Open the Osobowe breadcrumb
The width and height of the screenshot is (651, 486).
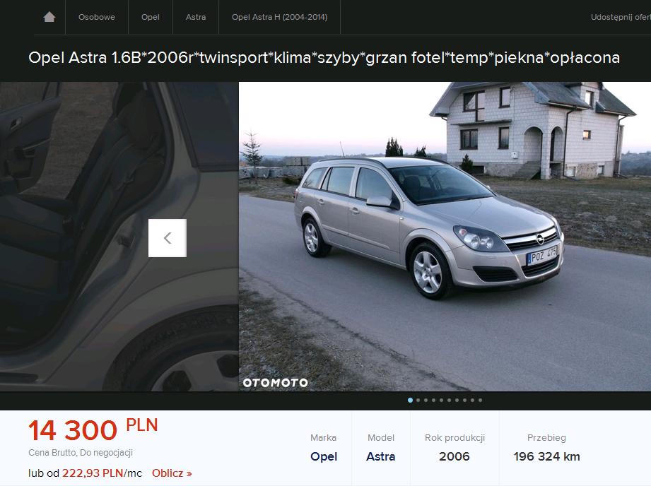tap(97, 17)
